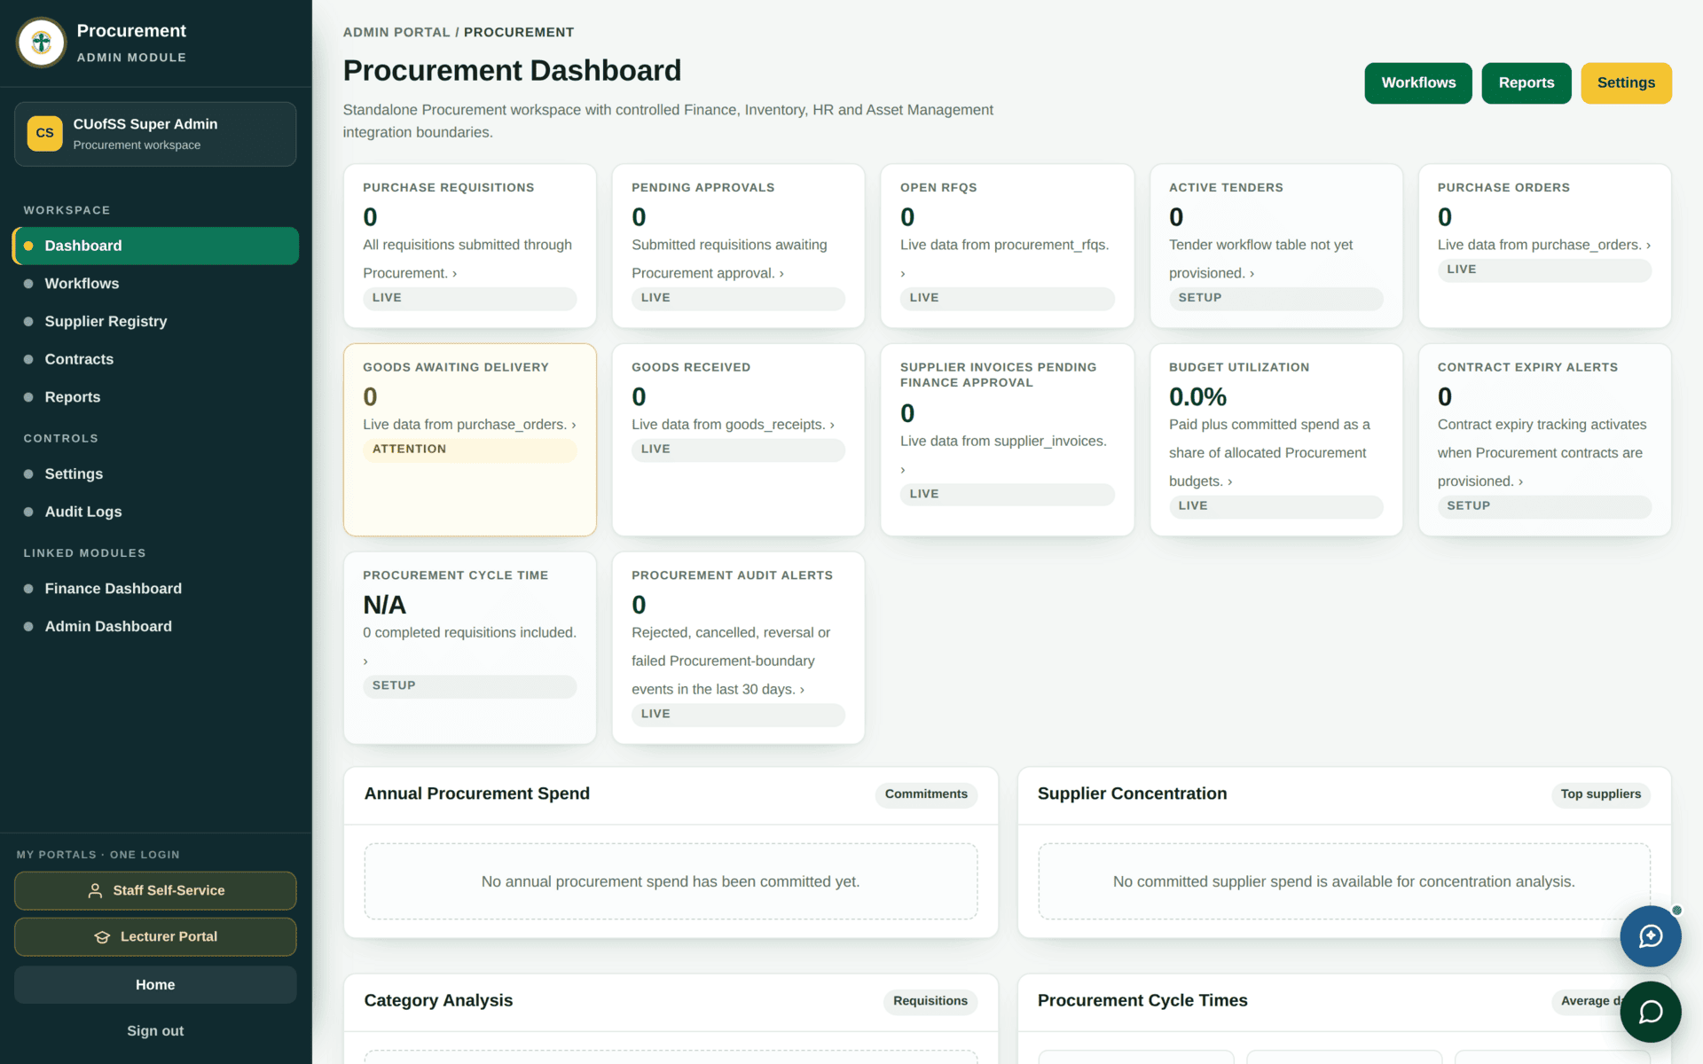
Task: Click the 'No annual procurement spend' message
Action: tap(671, 881)
